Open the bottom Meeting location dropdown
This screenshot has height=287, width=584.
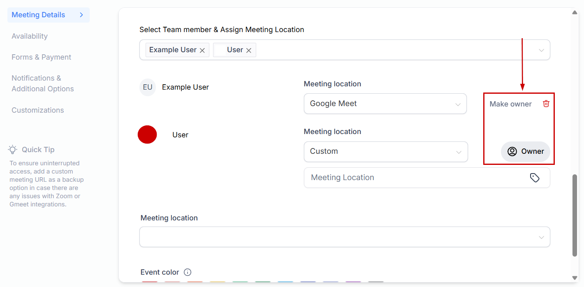pos(345,237)
